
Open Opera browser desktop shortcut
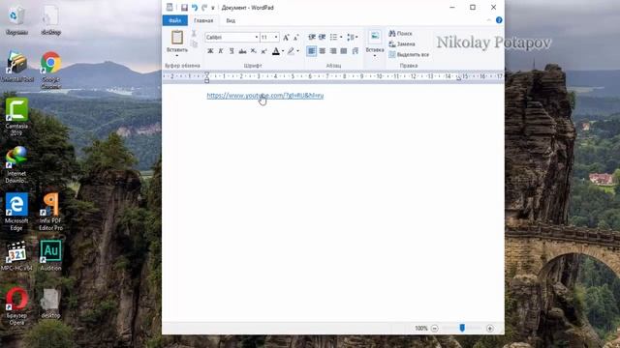[x=16, y=306]
